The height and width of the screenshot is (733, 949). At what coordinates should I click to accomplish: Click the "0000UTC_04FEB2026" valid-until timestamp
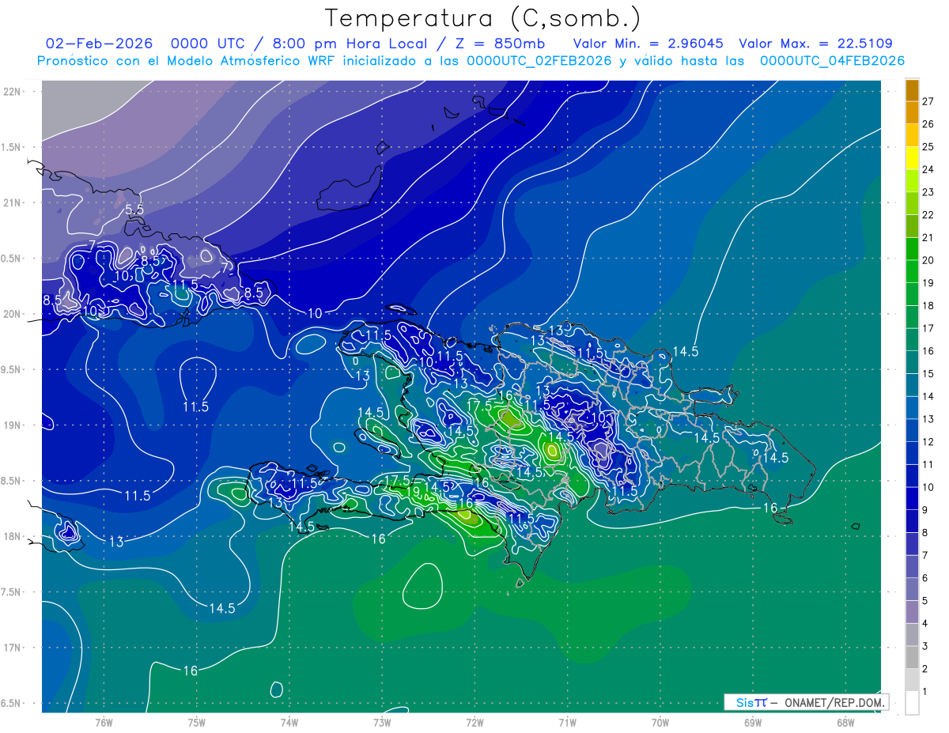[832, 61]
